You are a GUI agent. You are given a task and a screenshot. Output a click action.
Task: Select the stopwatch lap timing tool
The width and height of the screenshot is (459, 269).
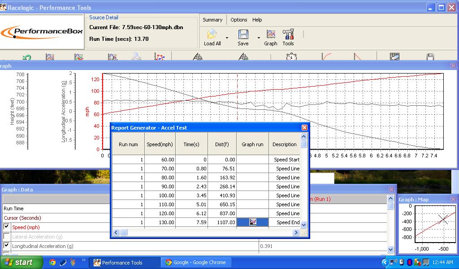[x=290, y=57]
